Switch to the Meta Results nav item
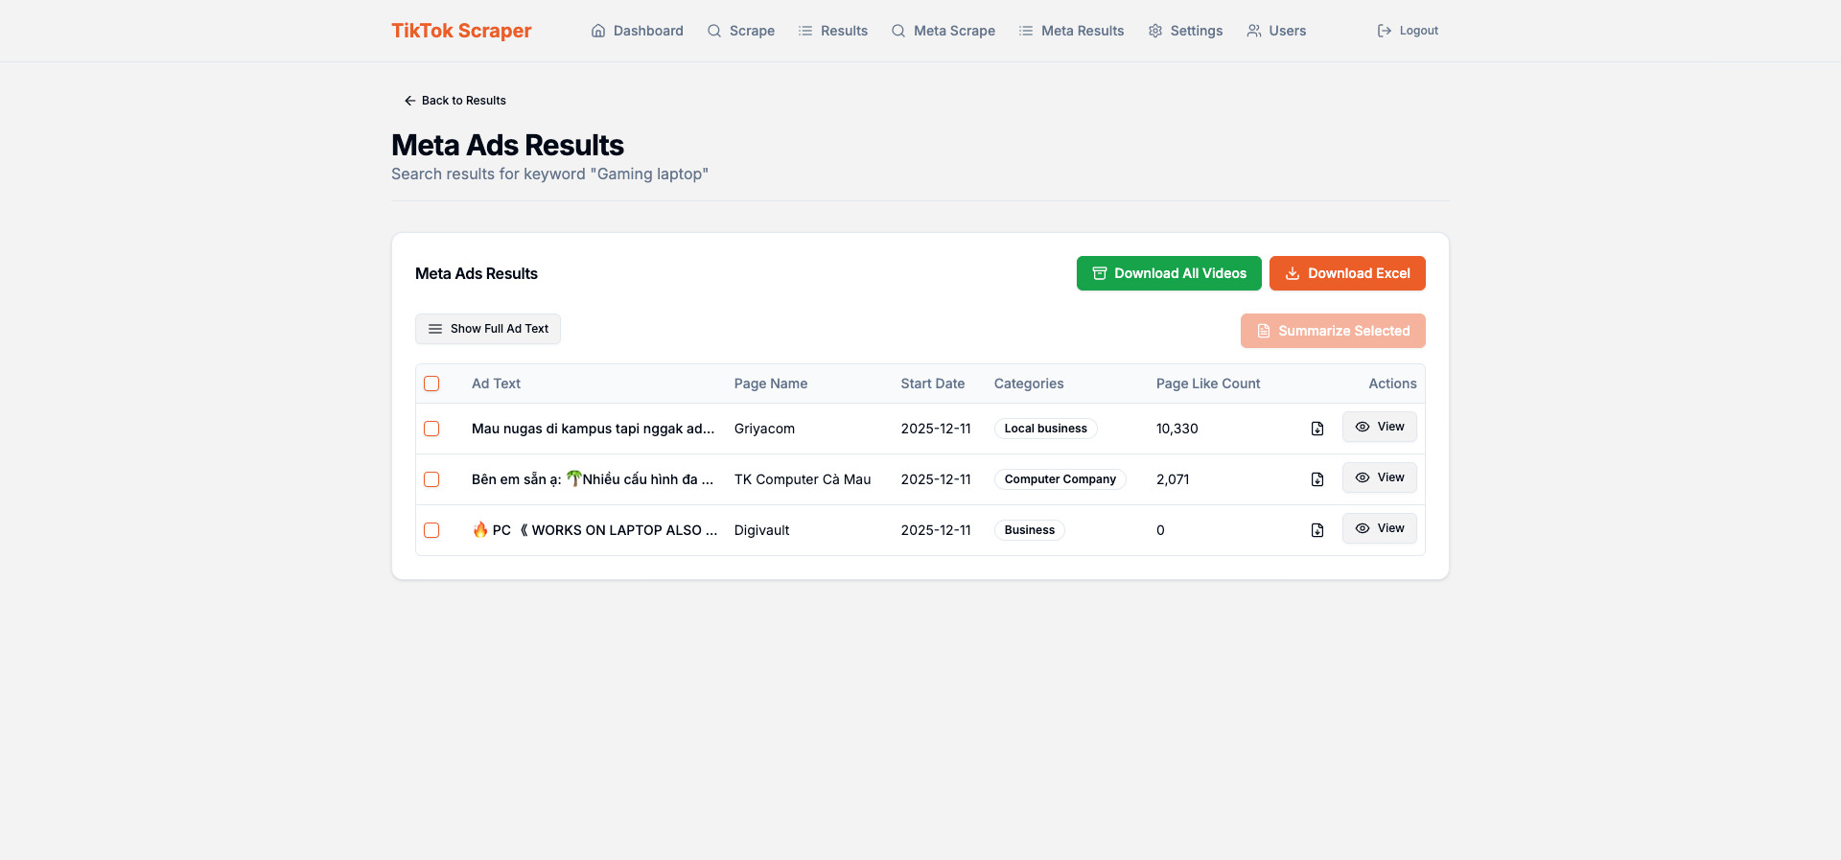This screenshot has width=1841, height=860. [x=1071, y=31]
